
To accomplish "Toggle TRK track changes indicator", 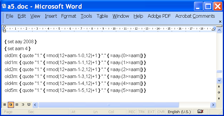I will [142, 112].
